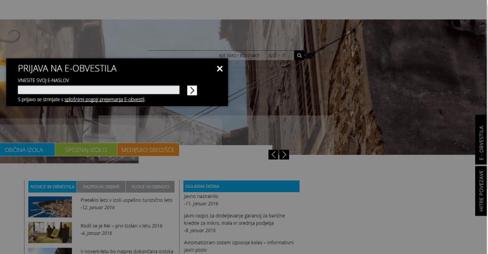Close the e-obvestila signup popup
The image size is (488, 254).
click(219, 69)
